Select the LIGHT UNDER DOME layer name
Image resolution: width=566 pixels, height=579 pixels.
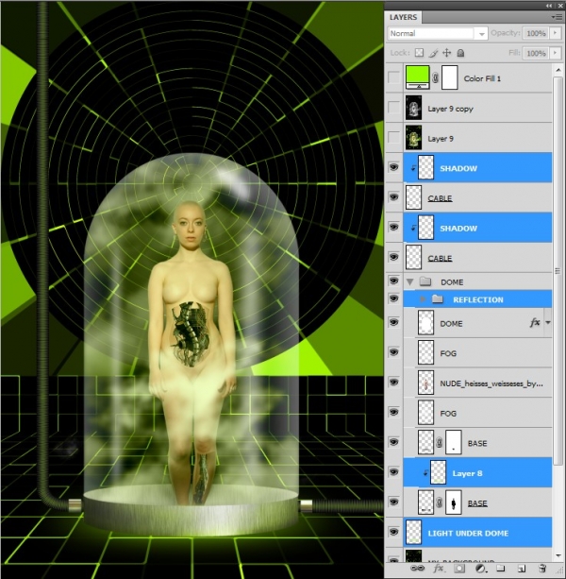[468, 534]
